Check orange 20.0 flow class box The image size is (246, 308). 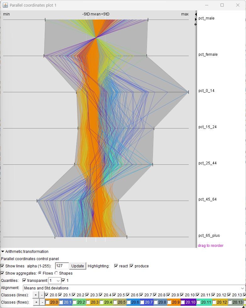pyautogui.click(x=48, y=302)
